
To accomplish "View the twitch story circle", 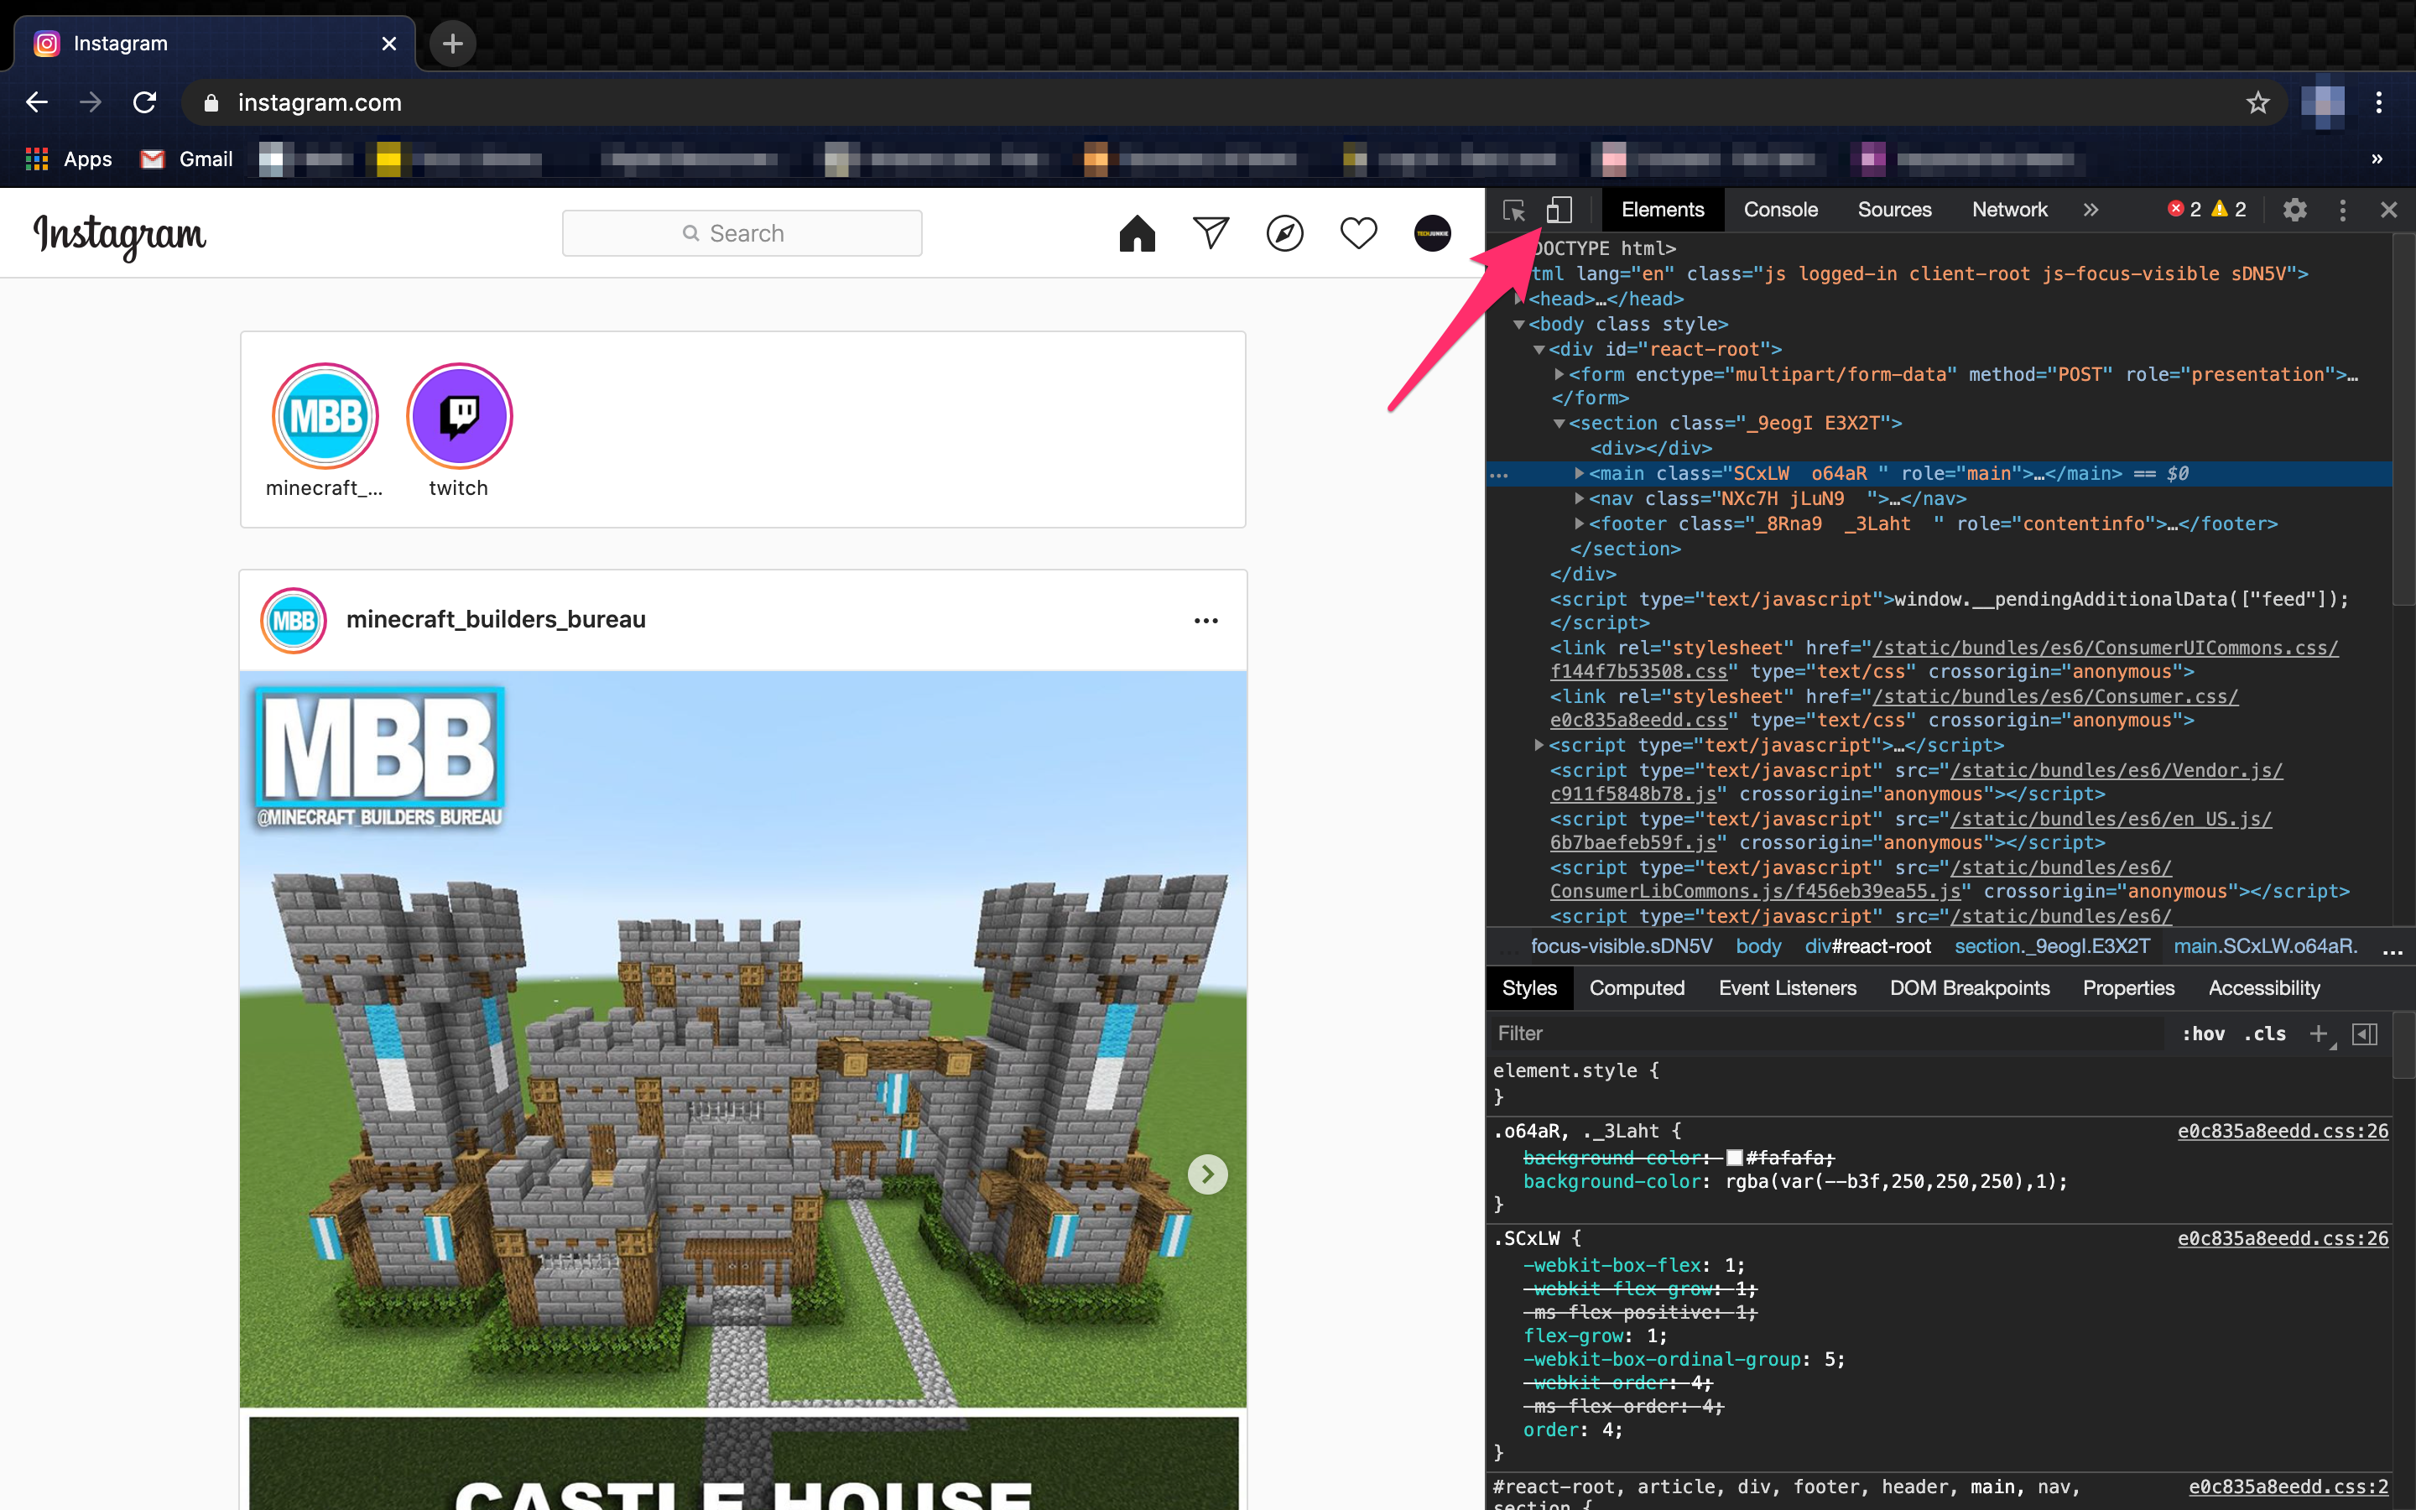I will click(459, 415).
